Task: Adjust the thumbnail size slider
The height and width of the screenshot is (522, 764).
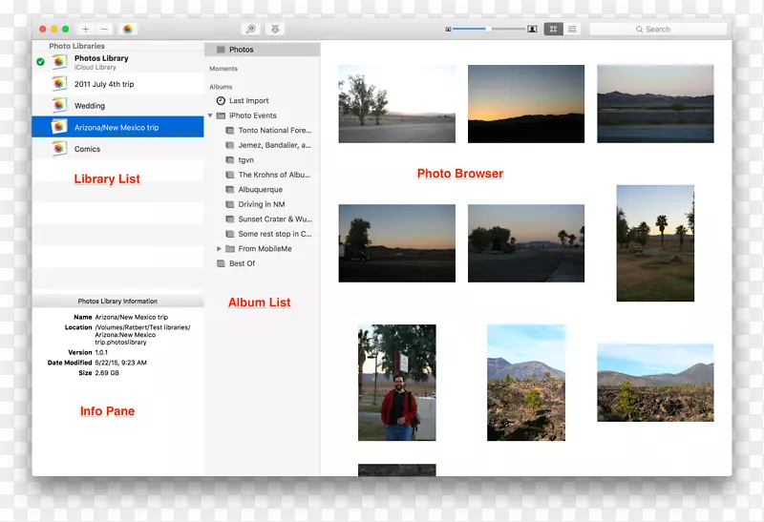Action: (488, 30)
